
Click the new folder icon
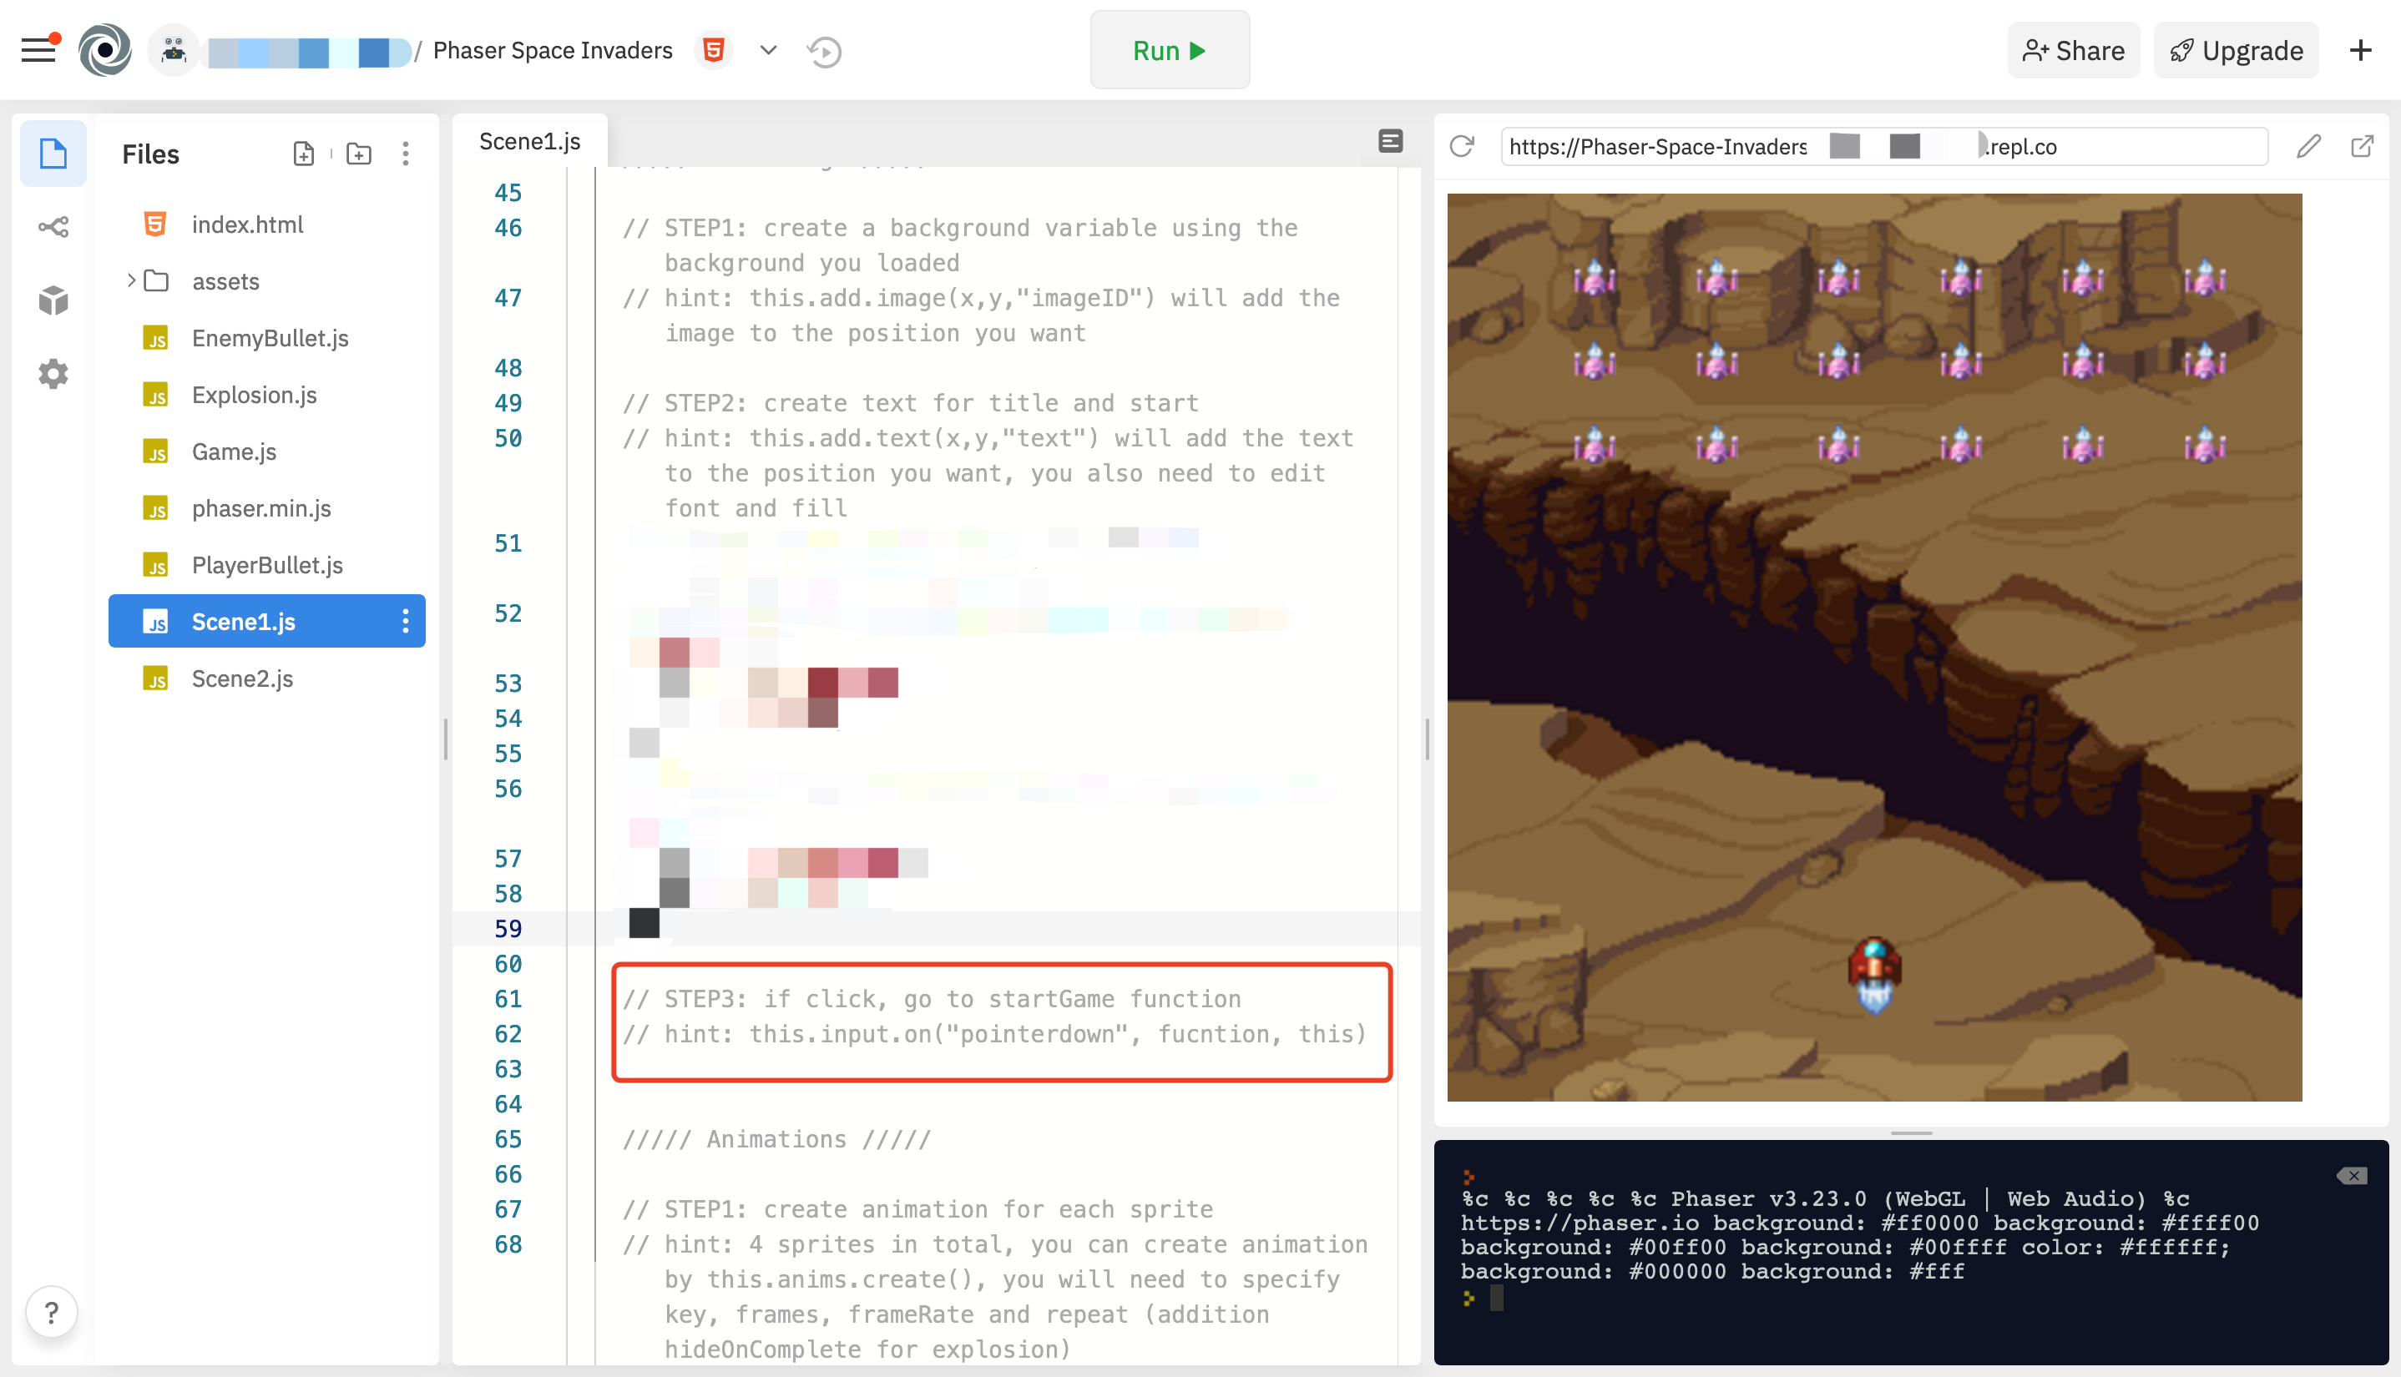point(358,154)
